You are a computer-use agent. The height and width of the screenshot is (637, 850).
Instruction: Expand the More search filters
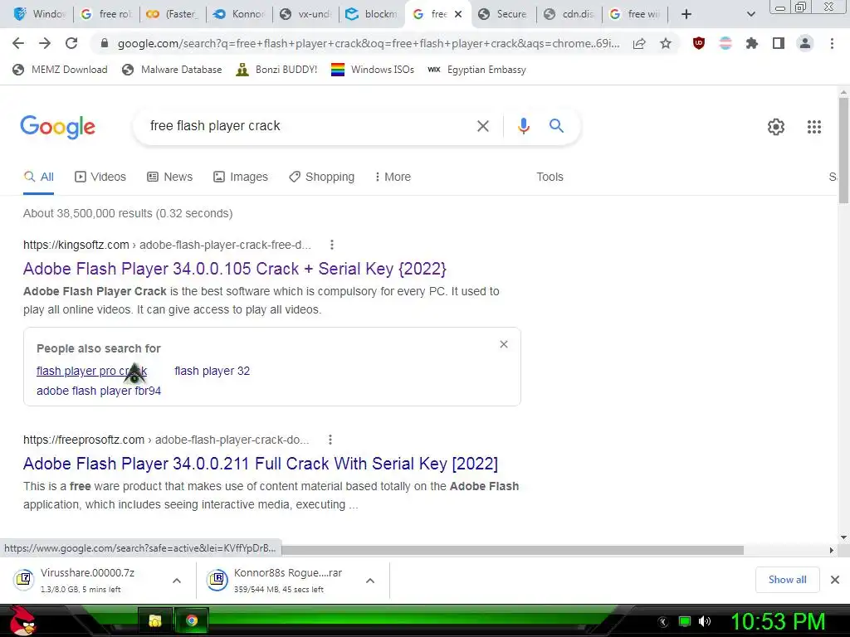(x=393, y=177)
